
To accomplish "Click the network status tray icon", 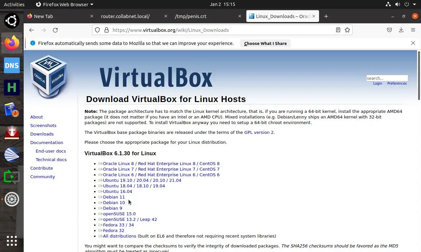I will 388,4.
